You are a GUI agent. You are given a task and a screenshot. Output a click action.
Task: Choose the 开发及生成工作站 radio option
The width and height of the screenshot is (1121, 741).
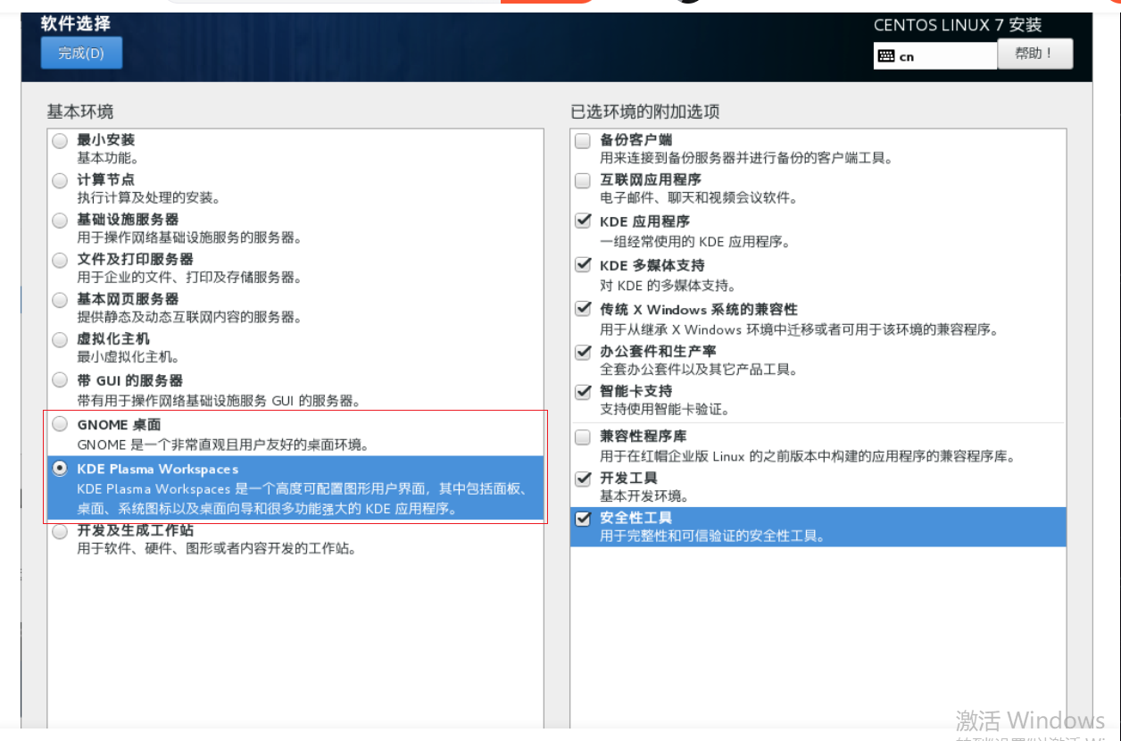pos(60,531)
